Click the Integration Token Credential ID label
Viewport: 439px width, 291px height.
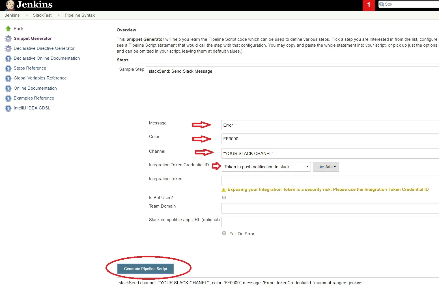(x=179, y=165)
